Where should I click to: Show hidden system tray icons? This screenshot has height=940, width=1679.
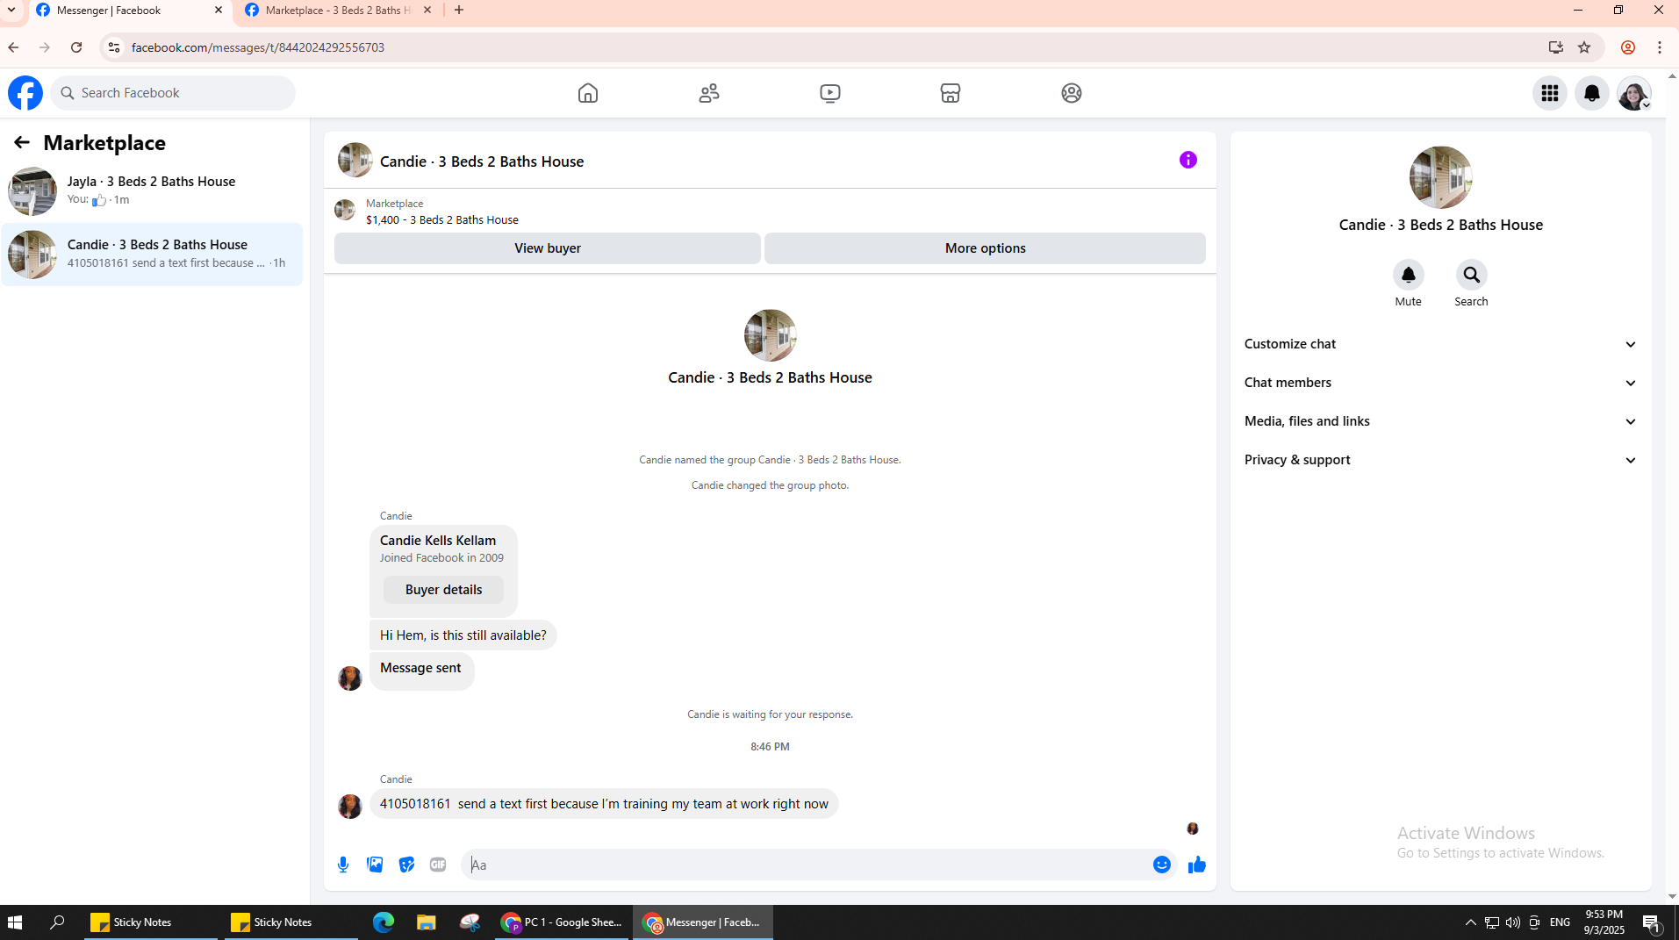point(1470,922)
